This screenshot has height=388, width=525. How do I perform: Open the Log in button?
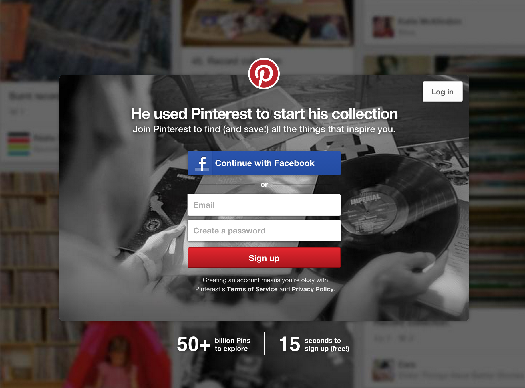point(442,92)
